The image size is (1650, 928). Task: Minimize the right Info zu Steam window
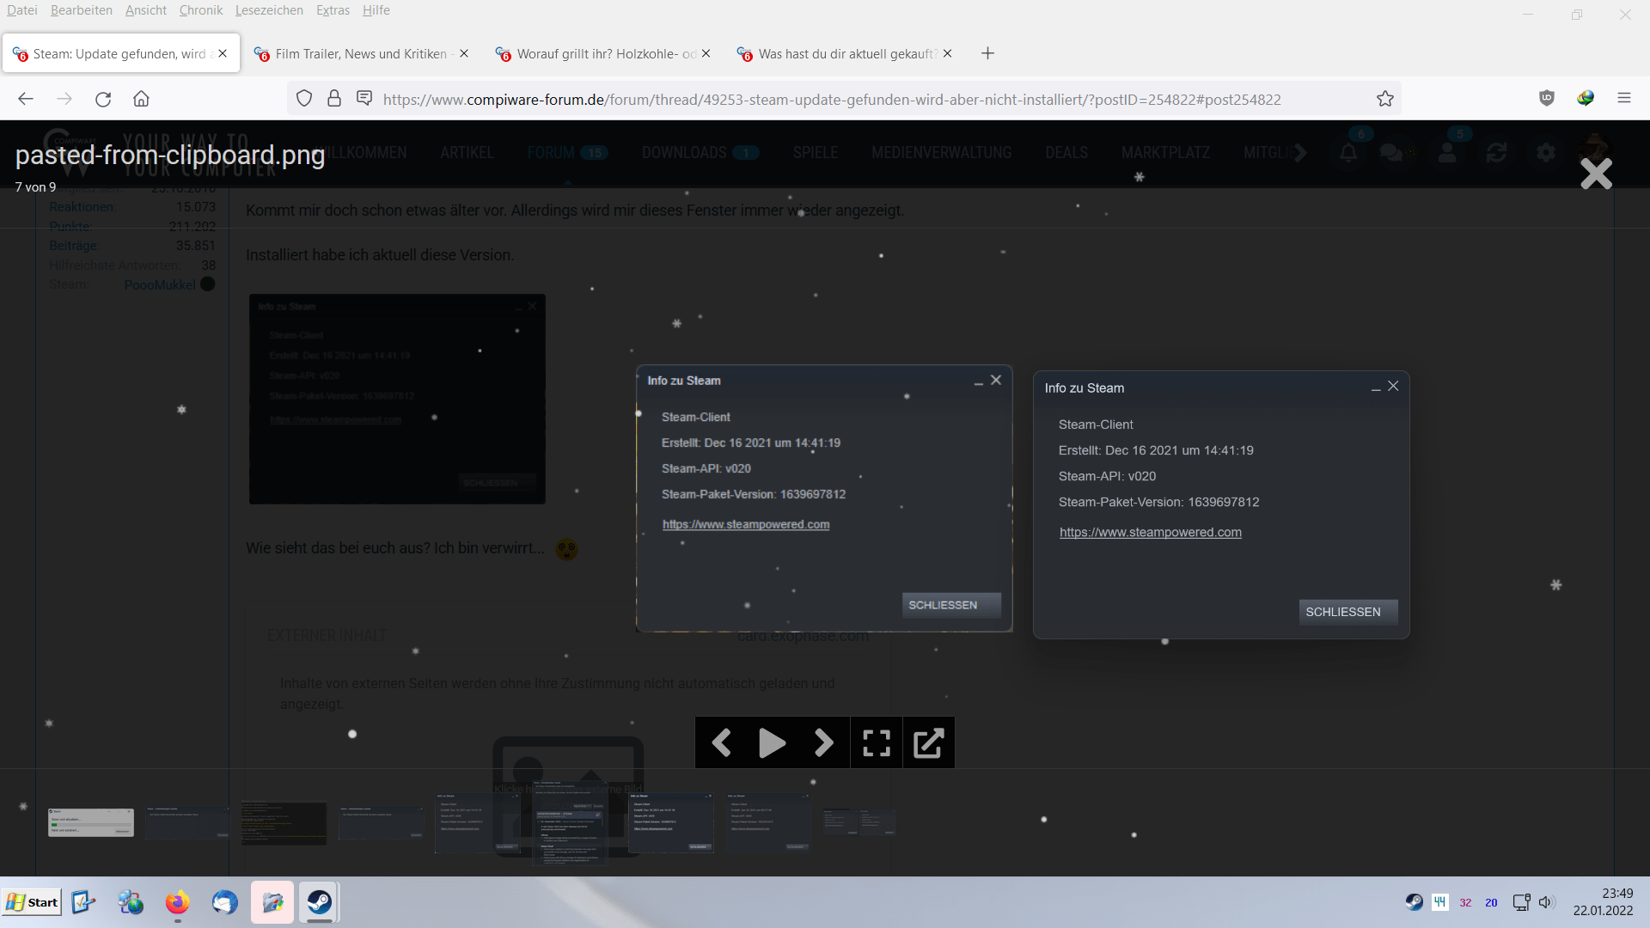tap(1375, 388)
